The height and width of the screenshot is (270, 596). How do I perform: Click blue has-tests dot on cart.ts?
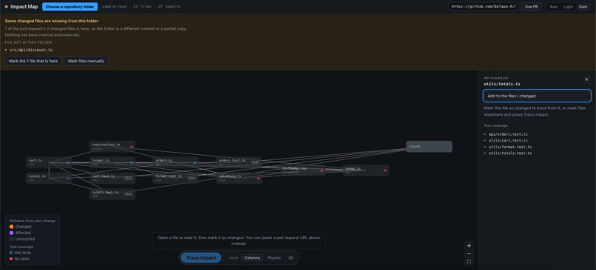[x=68, y=162]
